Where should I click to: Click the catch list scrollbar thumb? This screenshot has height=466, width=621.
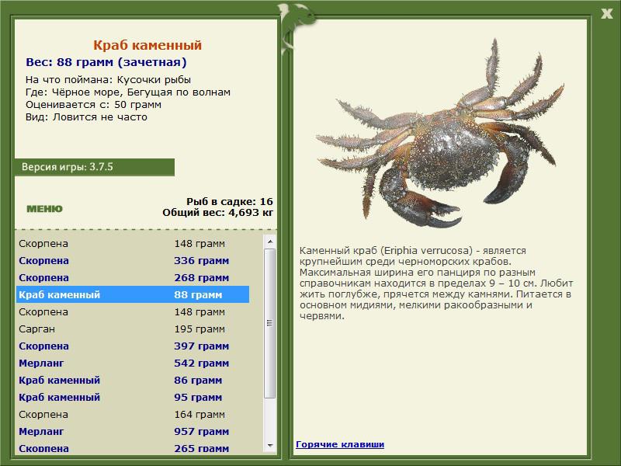click(270, 323)
